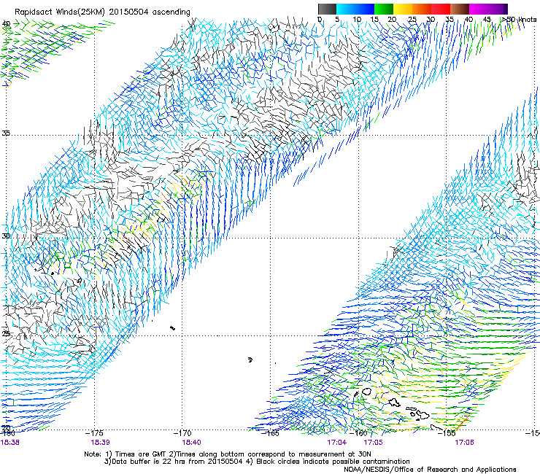Click the dark purple 45-50 knots legend swatch
This screenshot has width=540, height=474.
point(498,9)
